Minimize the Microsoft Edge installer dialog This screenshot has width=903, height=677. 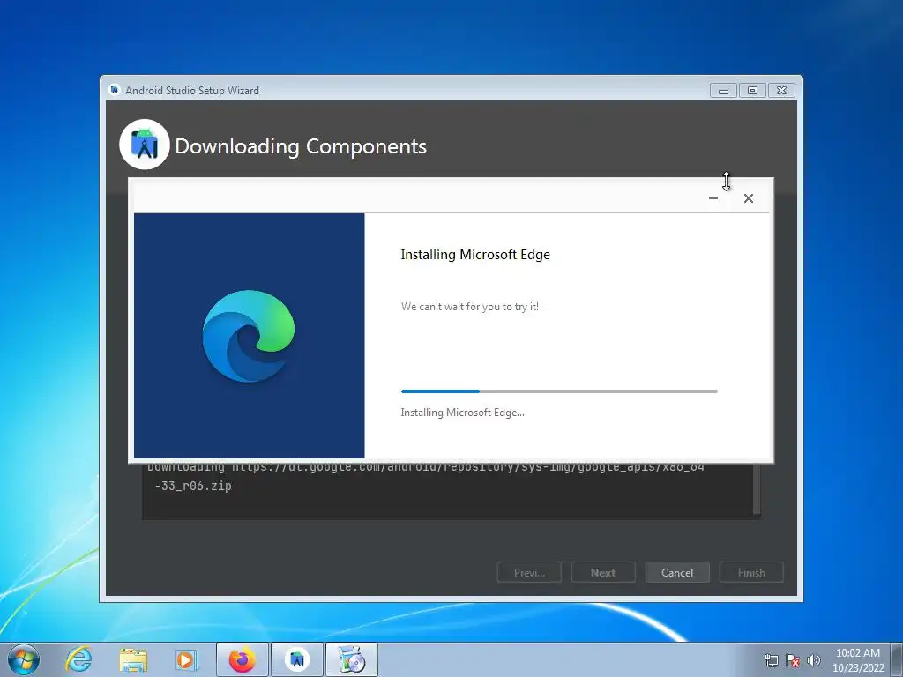[x=713, y=198]
